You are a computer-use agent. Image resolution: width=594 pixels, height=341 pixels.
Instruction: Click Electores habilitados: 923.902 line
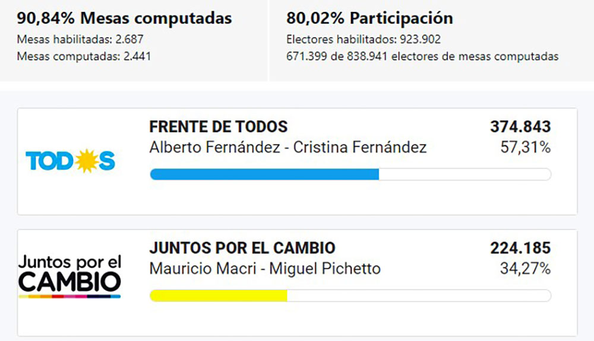(364, 40)
